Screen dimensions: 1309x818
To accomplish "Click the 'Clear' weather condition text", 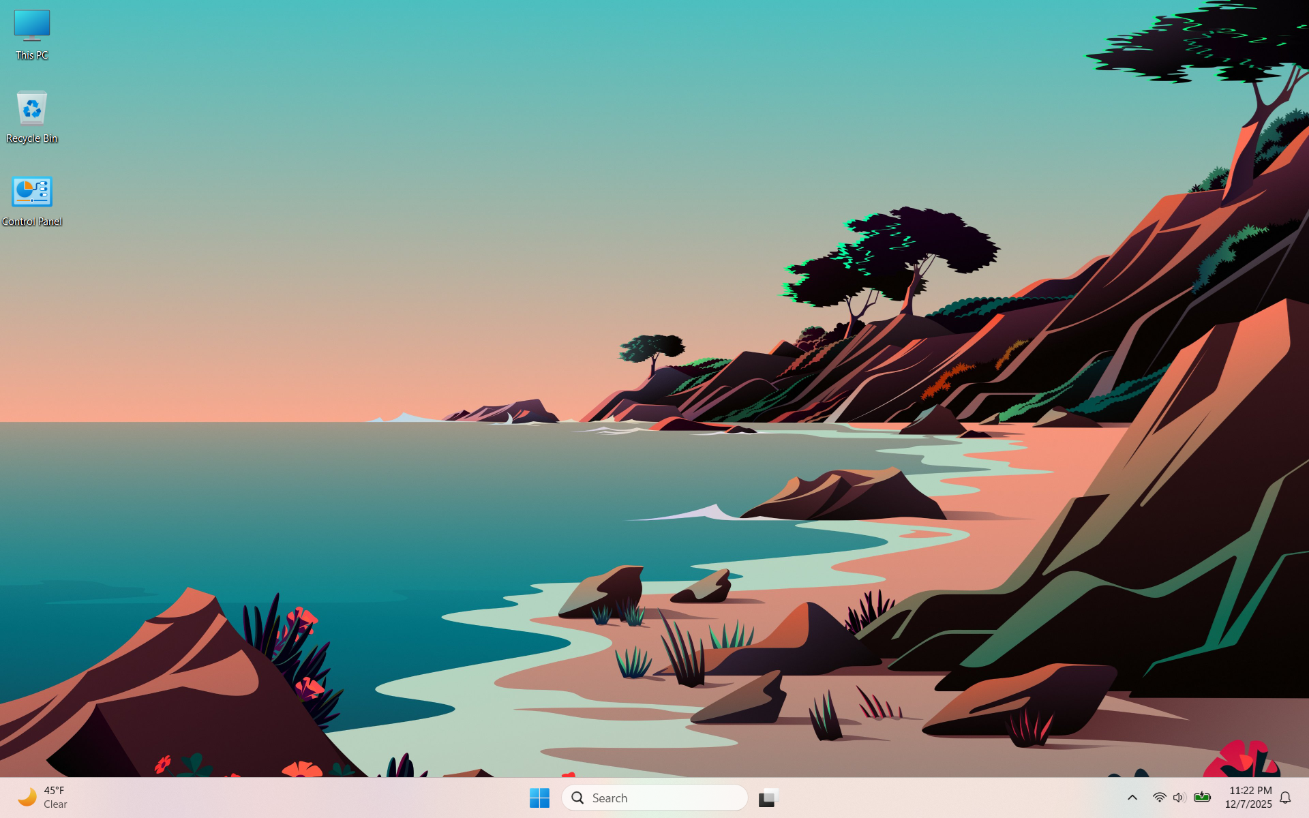I will tap(56, 804).
